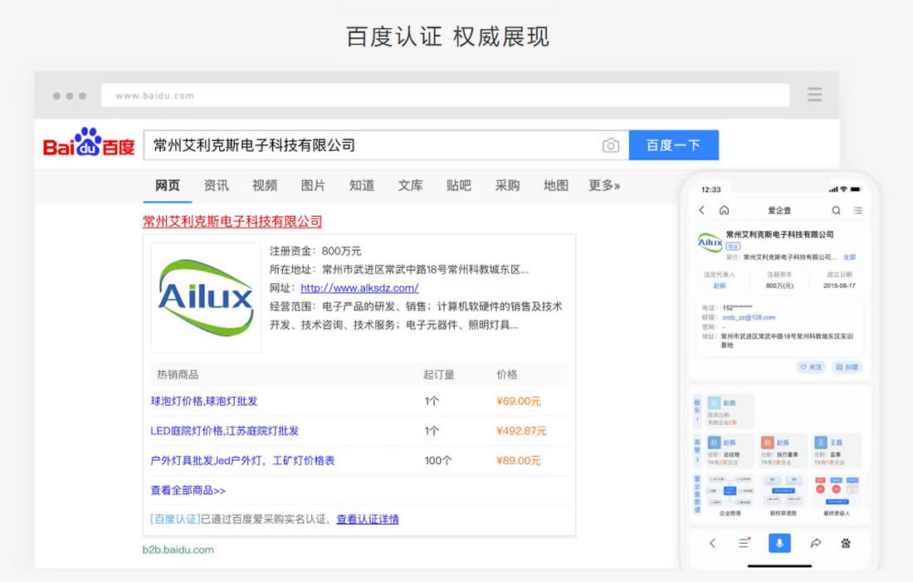
Task: Tap the zcdz_zz@126.com email link
Action: 749,317
